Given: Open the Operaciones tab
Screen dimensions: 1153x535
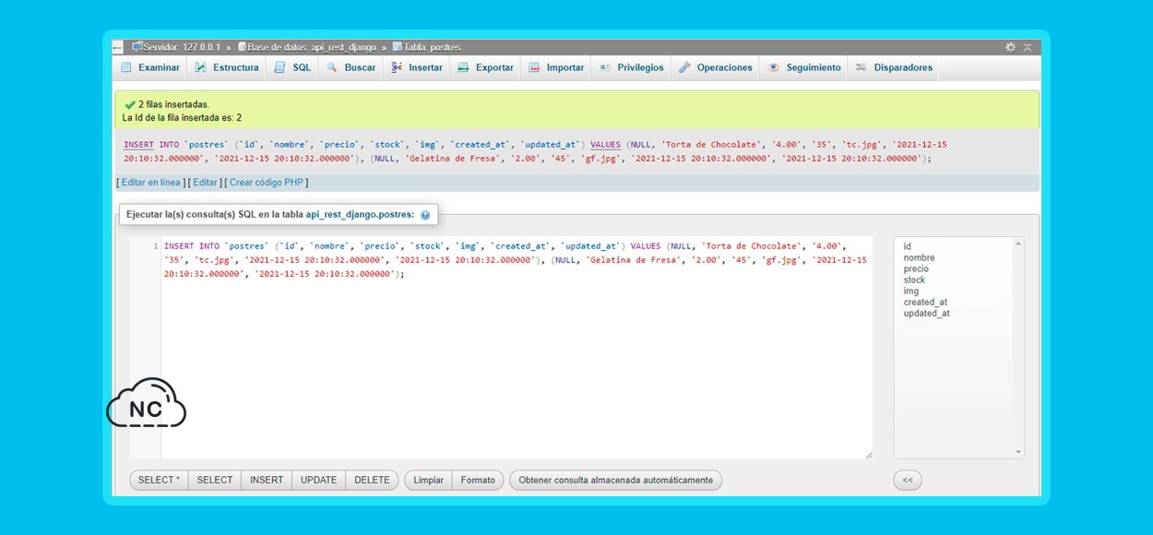Looking at the screenshot, I should [x=716, y=67].
